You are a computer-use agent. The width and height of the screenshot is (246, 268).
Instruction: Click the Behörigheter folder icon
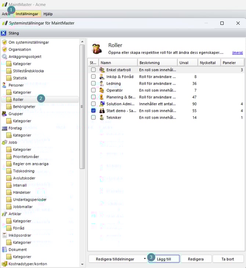tap(9, 107)
